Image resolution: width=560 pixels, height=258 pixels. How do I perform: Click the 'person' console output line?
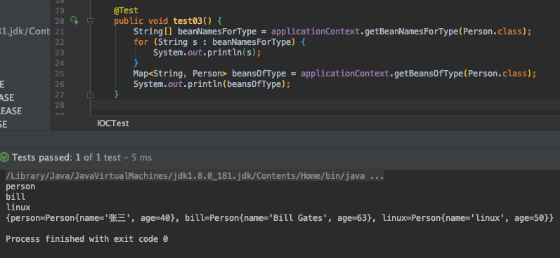[20, 186]
